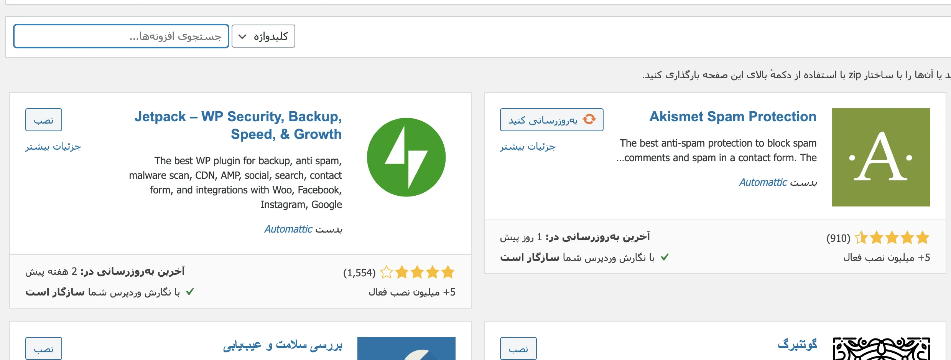The image size is (951, 360).
Task: Click Jetpack's آخرین به‌روزرسانی 2 هفته پیش text
Action: [x=105, y=271]
